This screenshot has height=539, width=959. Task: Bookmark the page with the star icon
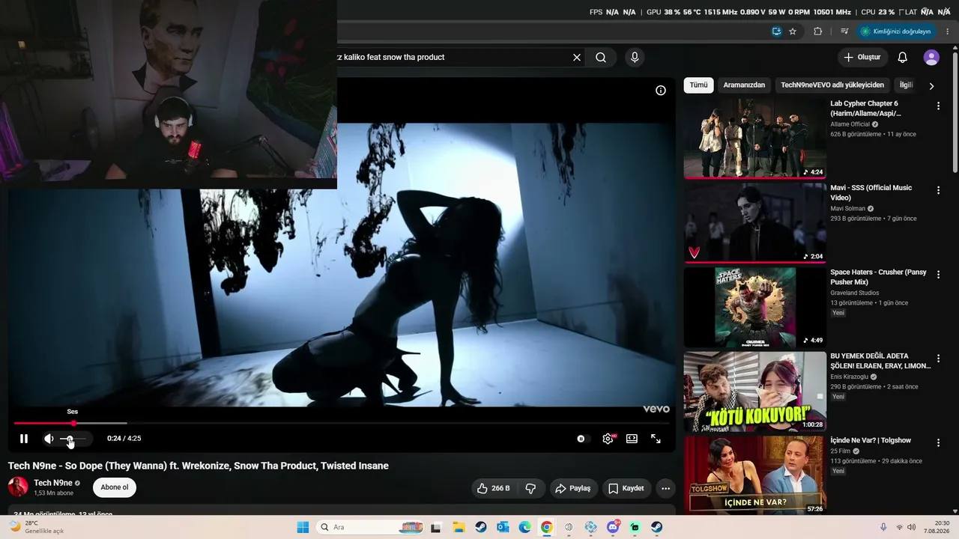(x=793, y=31)
